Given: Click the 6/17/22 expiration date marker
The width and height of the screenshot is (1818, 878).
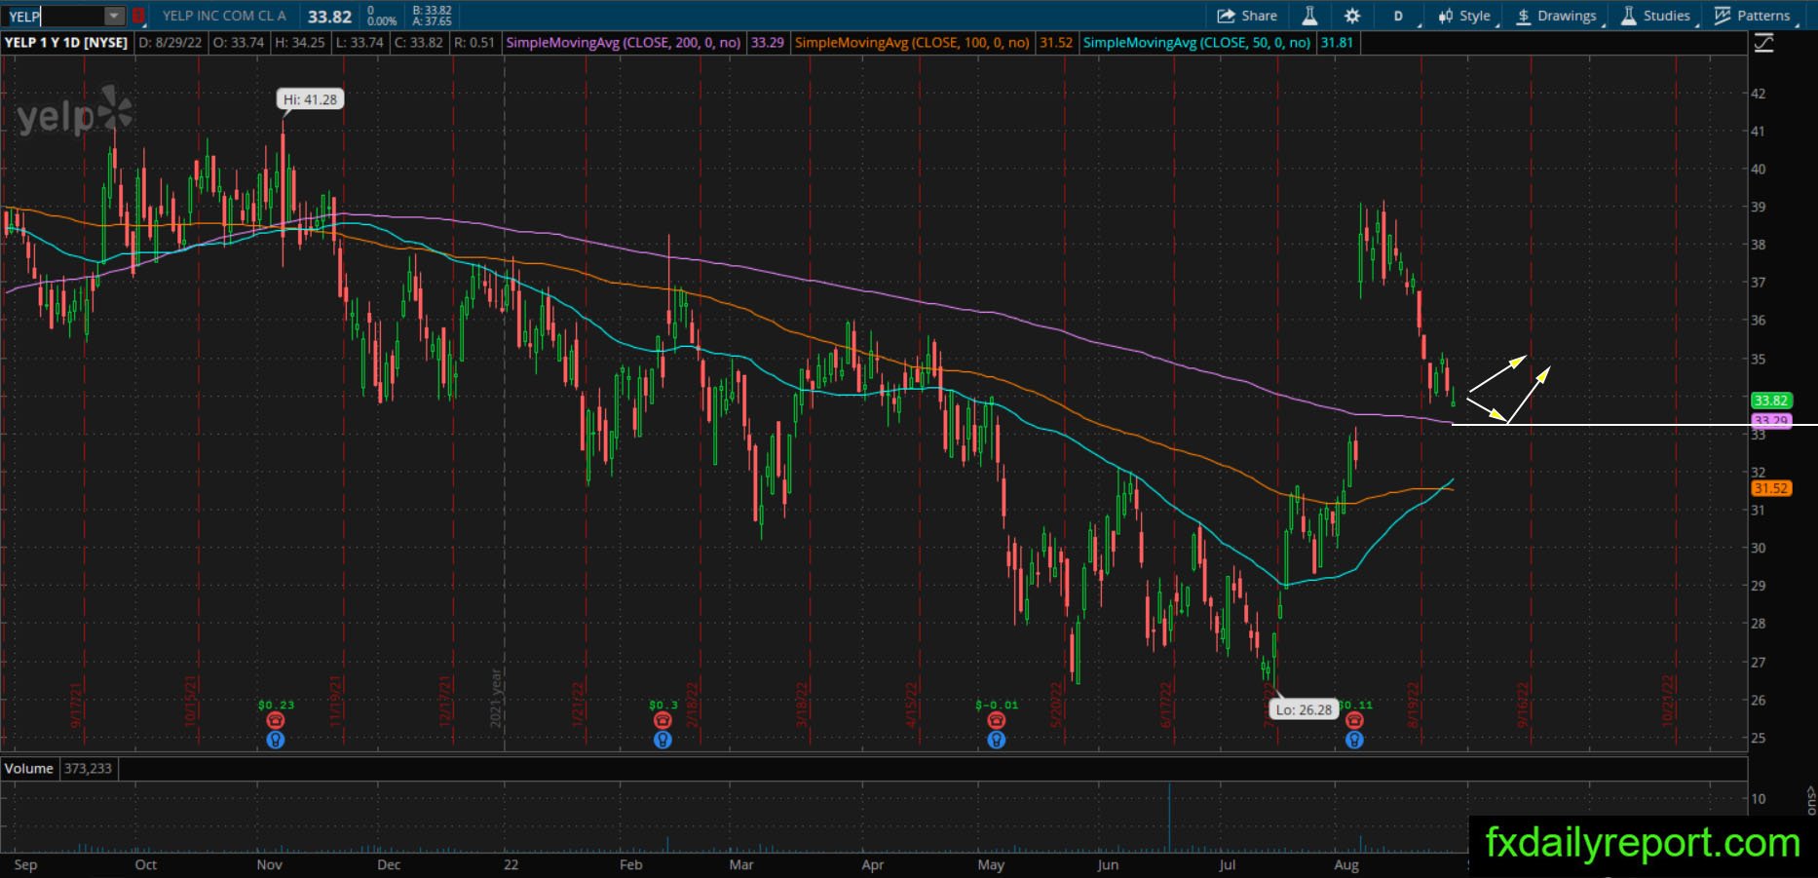Looking at the screenshot, I should coord(1165,704).
